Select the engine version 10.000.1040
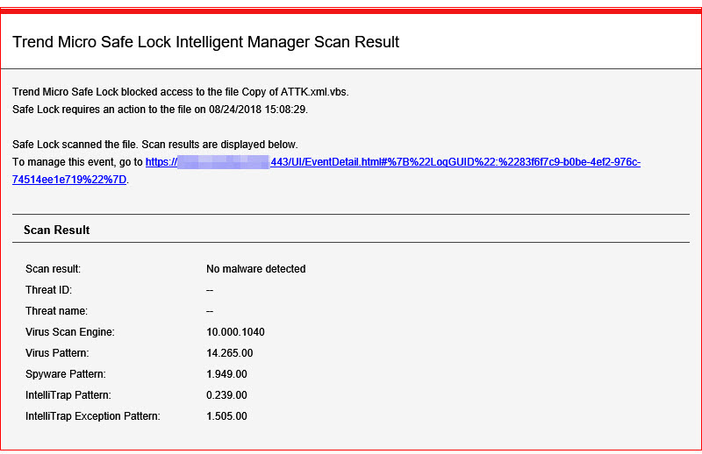The image size is (702, 454). point(235,332)
